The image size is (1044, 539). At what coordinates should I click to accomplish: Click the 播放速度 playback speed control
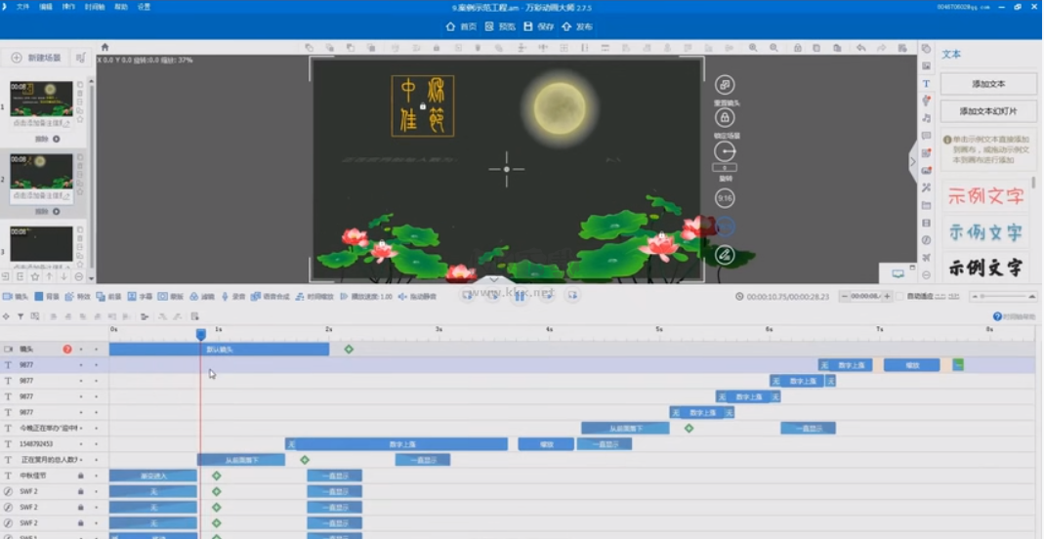[x=366, y=297]
